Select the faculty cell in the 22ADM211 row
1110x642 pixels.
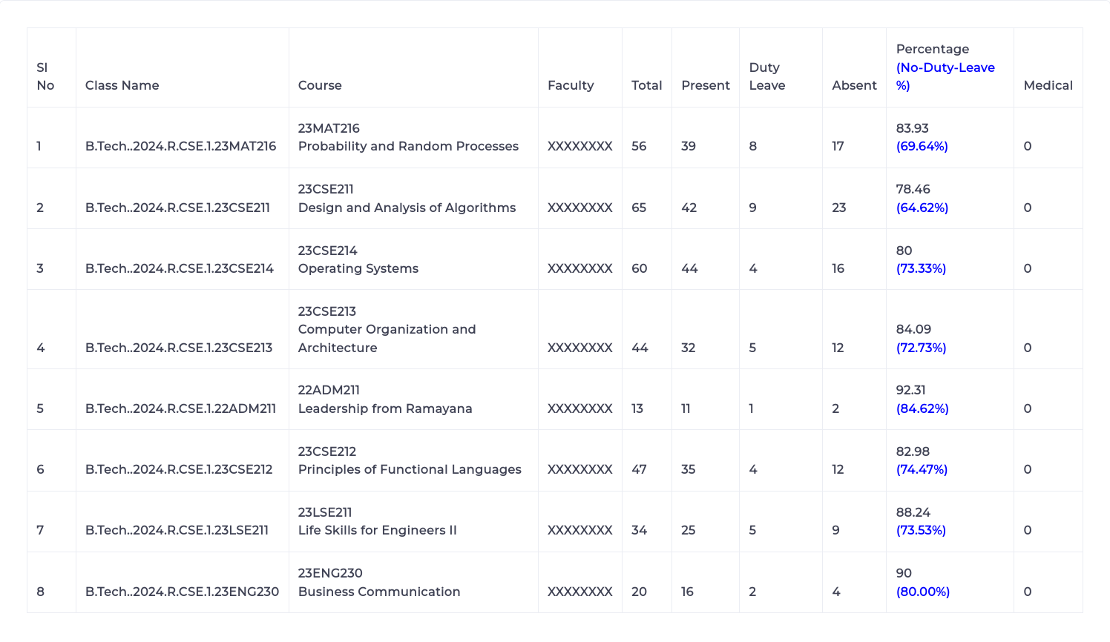[x=579, y=408]
